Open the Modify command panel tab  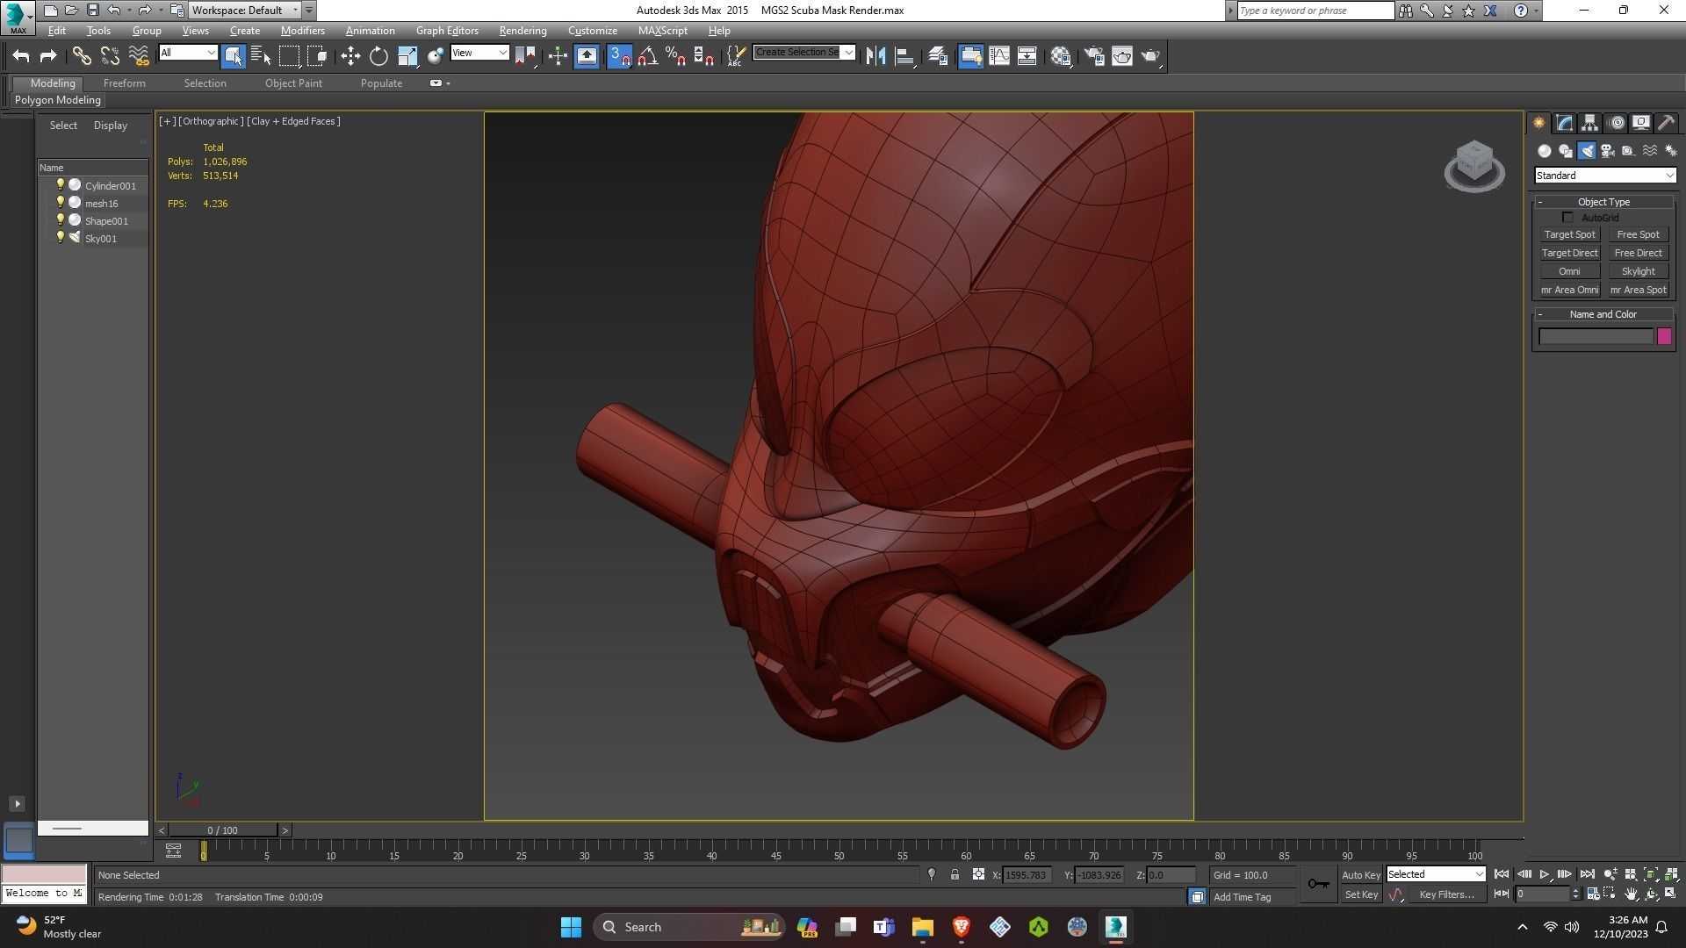pos(1565,123)
